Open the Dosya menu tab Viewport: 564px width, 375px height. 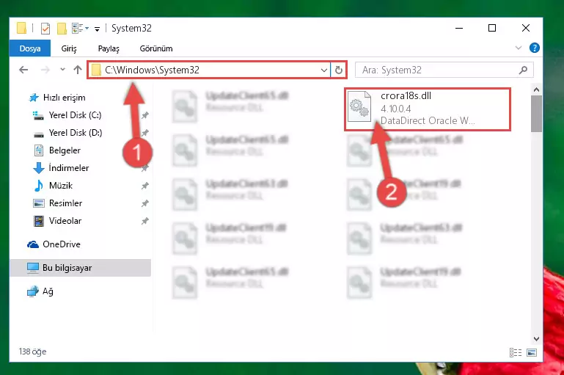click(x=30, y=48)
